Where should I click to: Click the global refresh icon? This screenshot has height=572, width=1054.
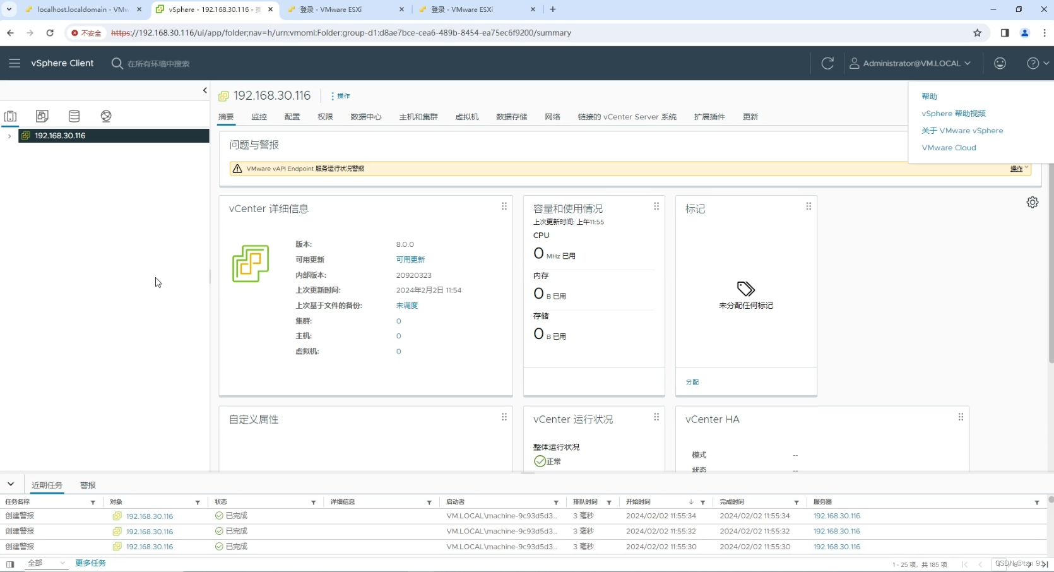coord(827,63)
